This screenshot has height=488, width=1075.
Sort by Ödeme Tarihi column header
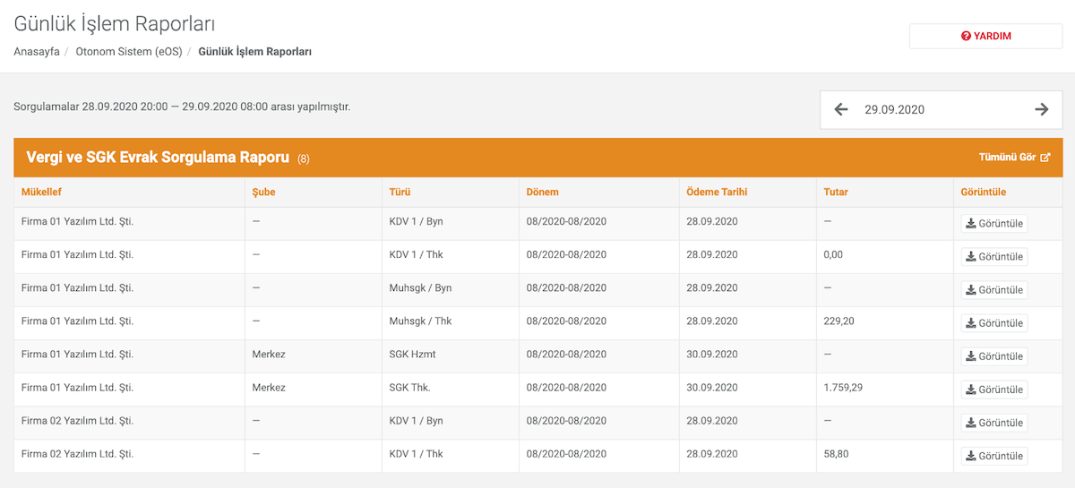717,192
